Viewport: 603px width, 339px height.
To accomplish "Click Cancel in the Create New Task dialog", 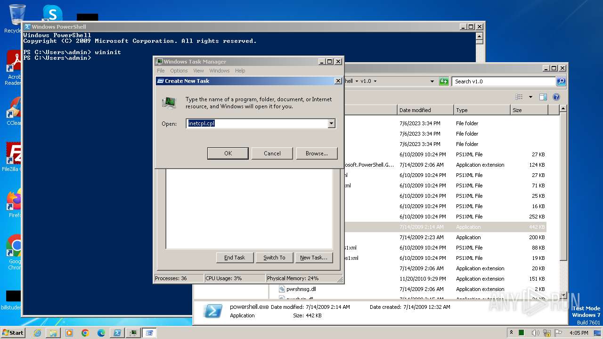I will 272,153.
